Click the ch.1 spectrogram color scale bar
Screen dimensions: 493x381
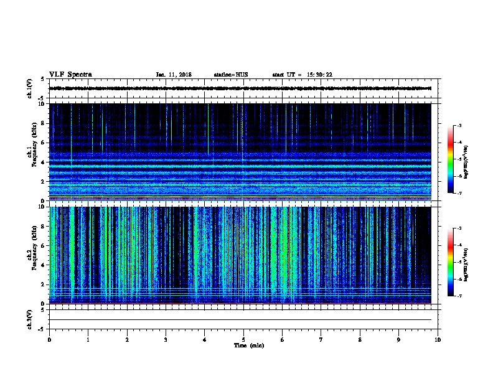[450, 159]
